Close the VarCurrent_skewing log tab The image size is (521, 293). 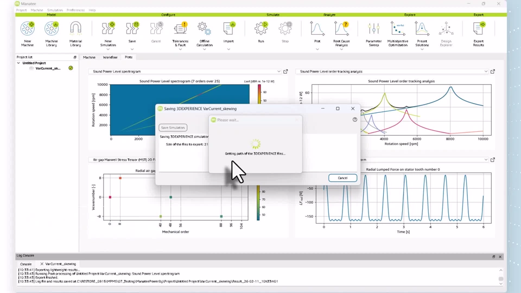(42, 264)
